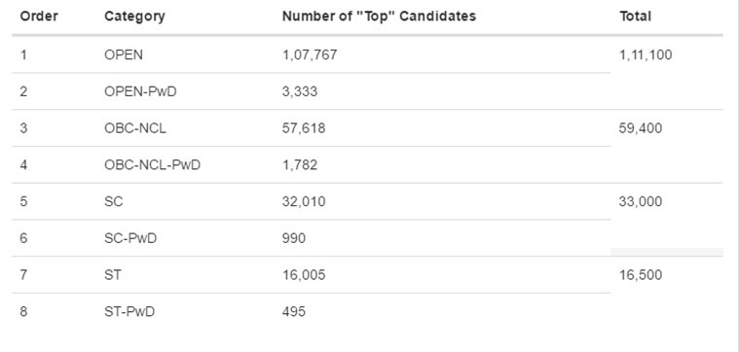Click the 33,000 total value
Image resolution: width=739 pixels, height=352 pixels.
641,201
